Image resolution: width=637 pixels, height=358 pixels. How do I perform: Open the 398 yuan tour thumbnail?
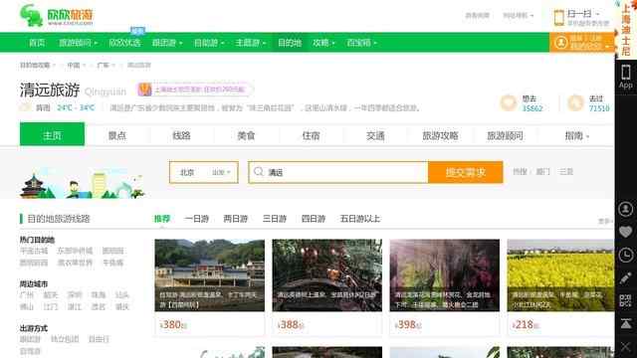(x=445, y=275)
